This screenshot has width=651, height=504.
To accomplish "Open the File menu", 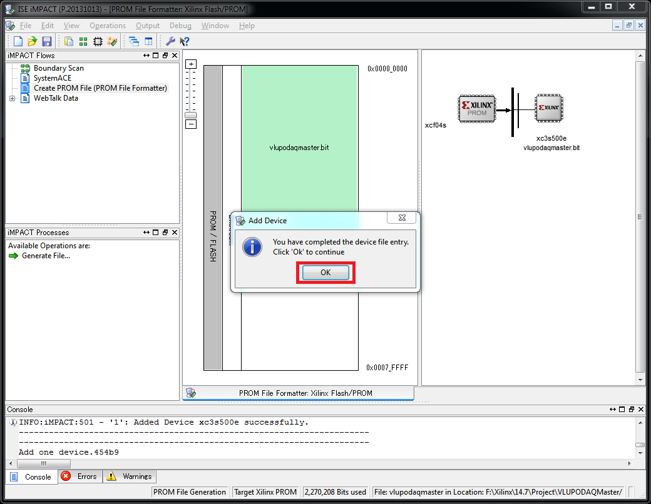I will (x=26, y=26).
